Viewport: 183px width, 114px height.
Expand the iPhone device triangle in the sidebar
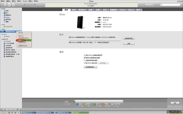3,31
